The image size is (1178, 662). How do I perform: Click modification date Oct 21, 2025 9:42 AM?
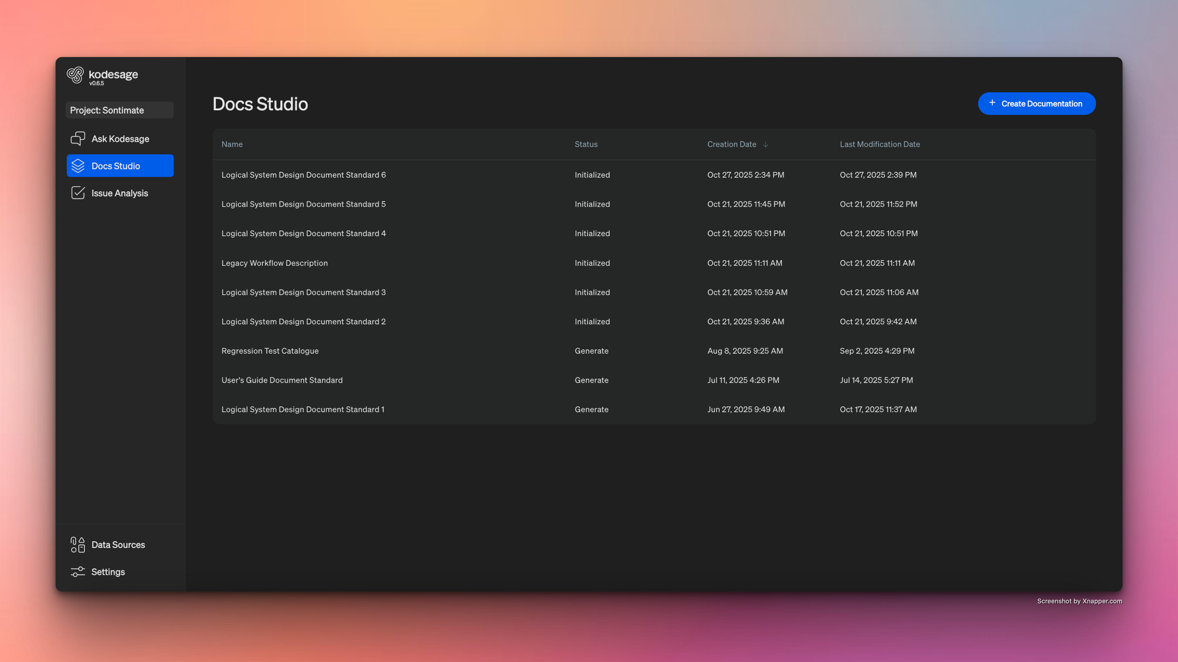point(878,322)
